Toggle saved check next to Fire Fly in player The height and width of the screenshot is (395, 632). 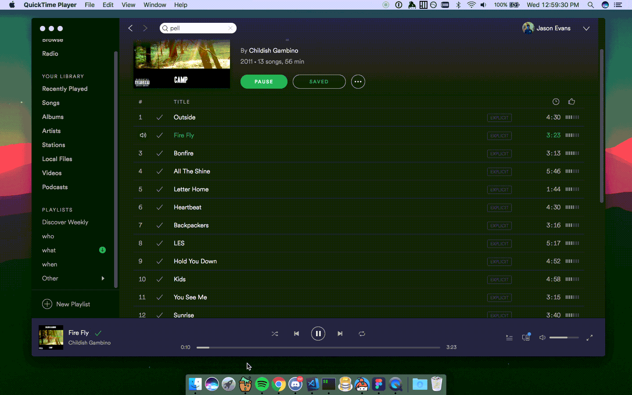coord(98,333)
